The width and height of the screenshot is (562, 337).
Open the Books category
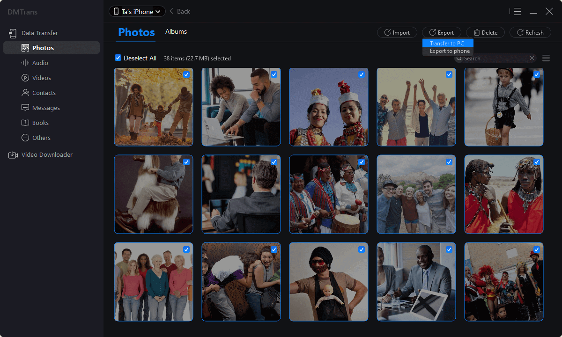[40, 123]
